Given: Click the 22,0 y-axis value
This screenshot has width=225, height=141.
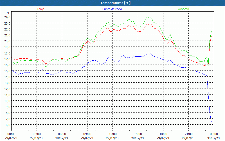Looking at the screenshot, I should (x=8, y=29).
